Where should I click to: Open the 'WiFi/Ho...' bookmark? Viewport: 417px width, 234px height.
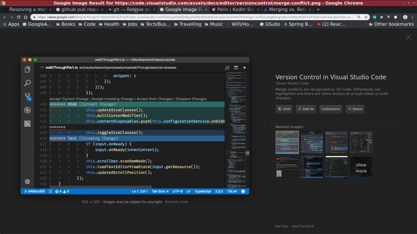(x=240, y=24)
